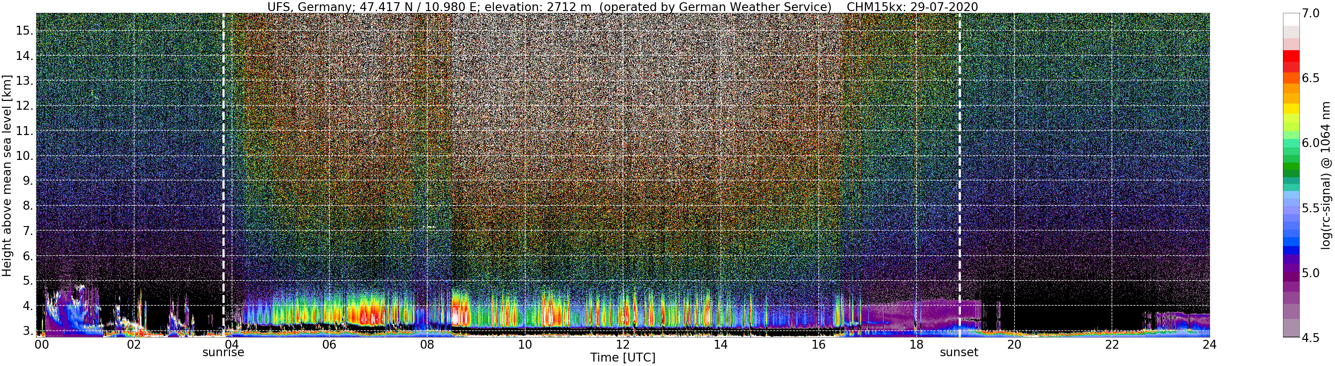This screenshot has height=366, width=1335.
Task: Click the 'sunrise' label below the axis
Action: point(223,353)
